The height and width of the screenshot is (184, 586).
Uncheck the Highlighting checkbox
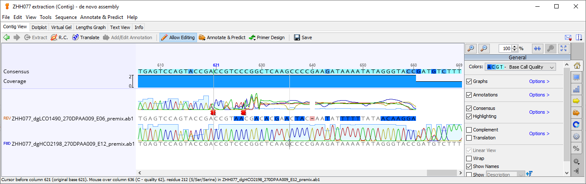click(x=469, y=116)
